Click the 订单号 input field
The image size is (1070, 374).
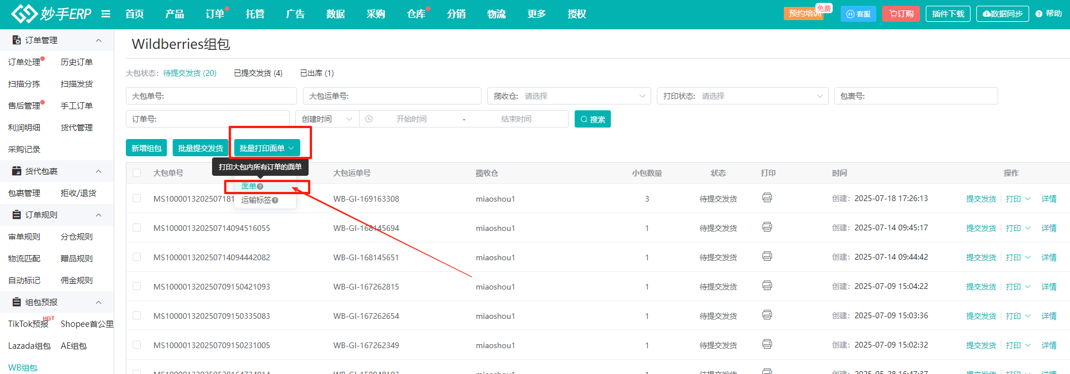[x=207, y=119]
